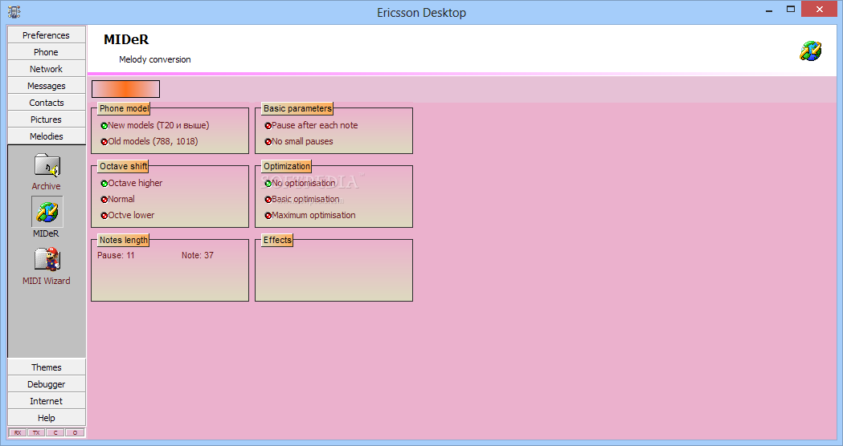Open the Pictures section
Screen dimensions: 843x446
coord(47,120)
